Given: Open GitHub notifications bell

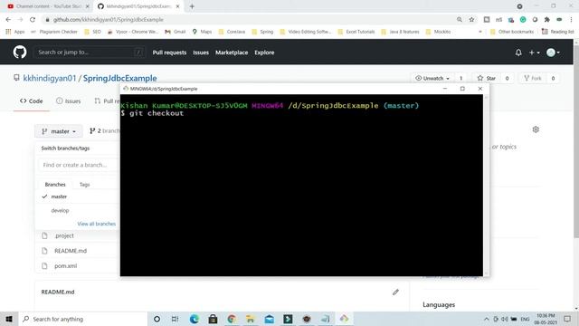Looking at the screenshot, I should tap(518, 53).
